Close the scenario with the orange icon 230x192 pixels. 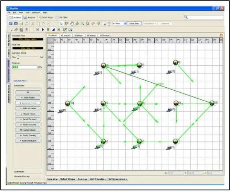221,35
